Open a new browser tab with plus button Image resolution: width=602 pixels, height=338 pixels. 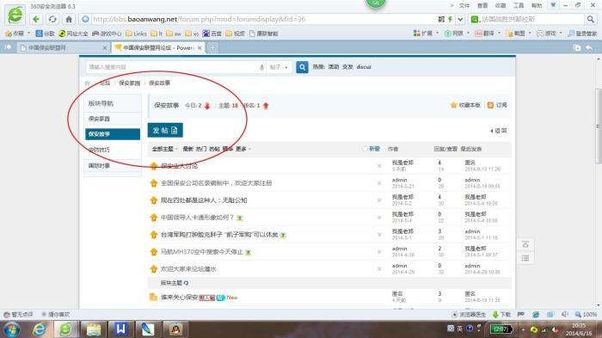[x=212, y=47]
